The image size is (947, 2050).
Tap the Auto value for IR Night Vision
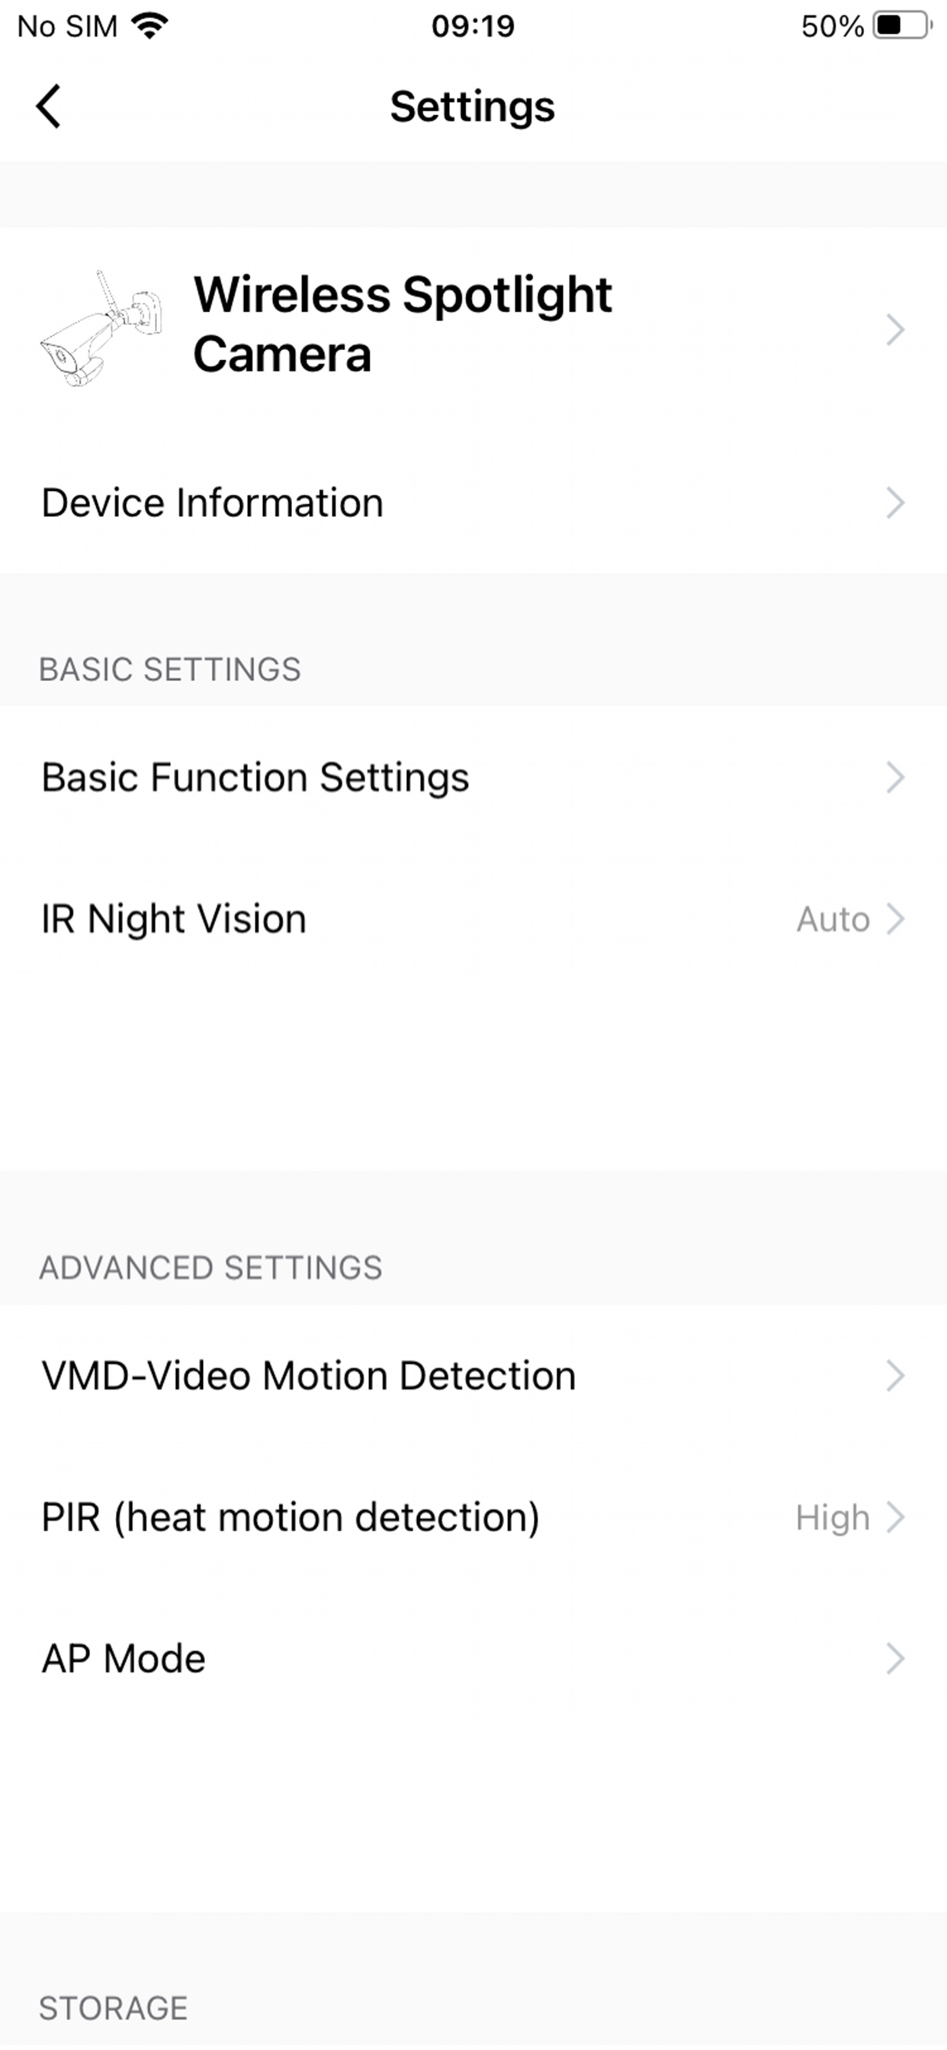[x=833, y=919]
